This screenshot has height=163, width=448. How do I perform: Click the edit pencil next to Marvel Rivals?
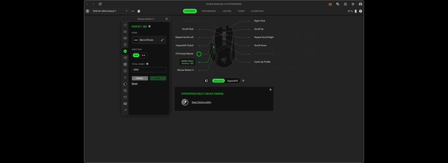[x=162, y=40]
